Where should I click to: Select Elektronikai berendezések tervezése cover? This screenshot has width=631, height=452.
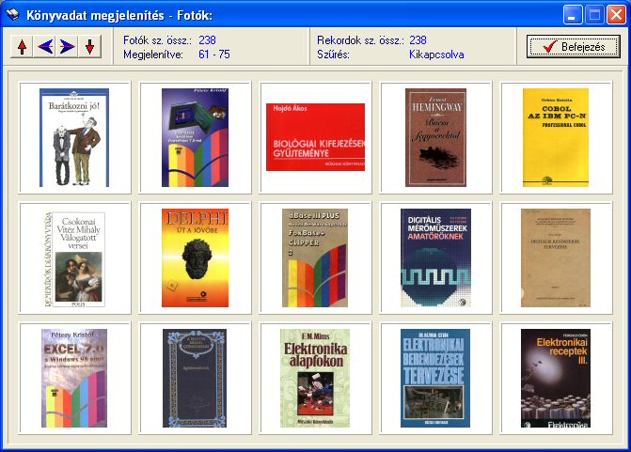point(435,378)
